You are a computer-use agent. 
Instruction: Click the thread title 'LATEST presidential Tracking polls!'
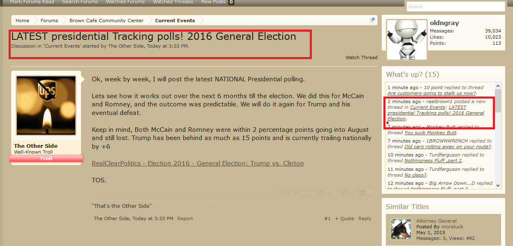[153, 37]
